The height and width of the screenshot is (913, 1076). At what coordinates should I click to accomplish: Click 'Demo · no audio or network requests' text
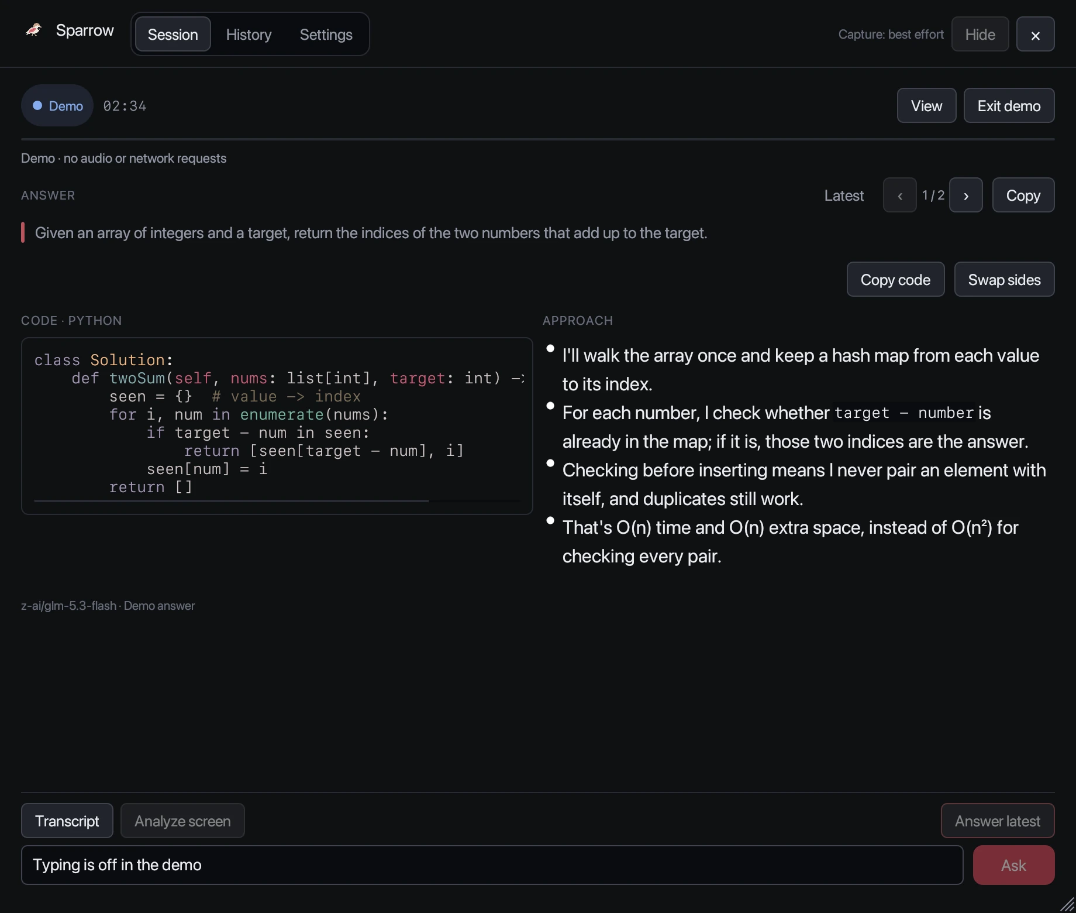point(123,158)
